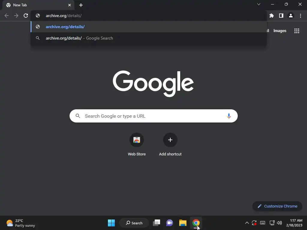This screenshot has width=307, height=230.
Task: Close the New Tab tab
Action: coord(70,5)
